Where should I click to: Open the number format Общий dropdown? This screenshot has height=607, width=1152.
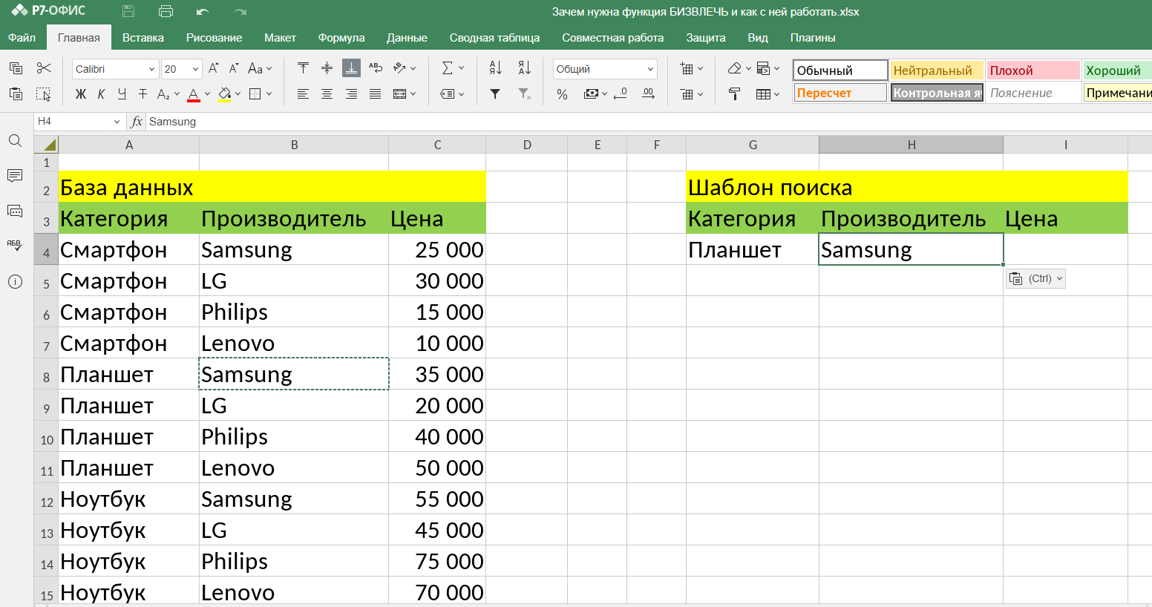tap(650, 69)
